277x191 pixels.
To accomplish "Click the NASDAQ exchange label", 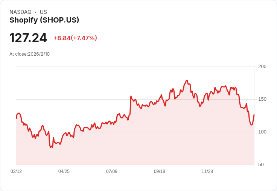I will coord(20,12).
